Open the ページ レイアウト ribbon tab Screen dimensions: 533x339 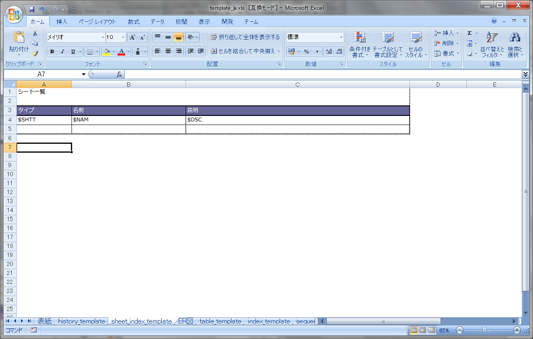point(97,21)
